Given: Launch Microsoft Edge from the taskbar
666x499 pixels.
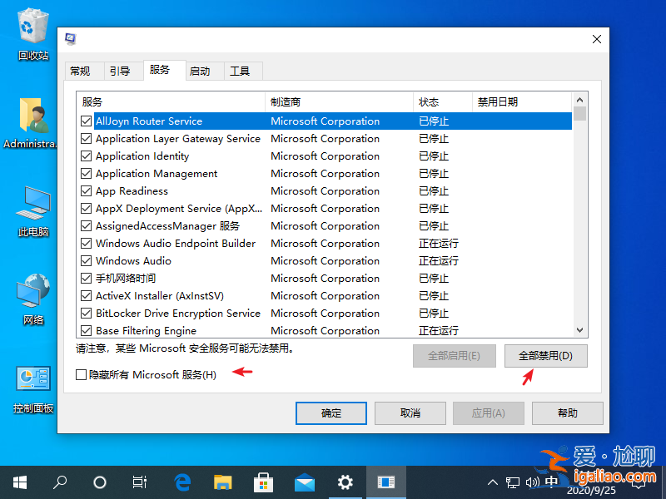Looking at the screenshot, I should tap(182, 482).
